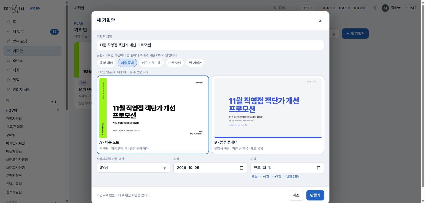
Task: Click the M user avatar
Action: (x=385, y=8)
